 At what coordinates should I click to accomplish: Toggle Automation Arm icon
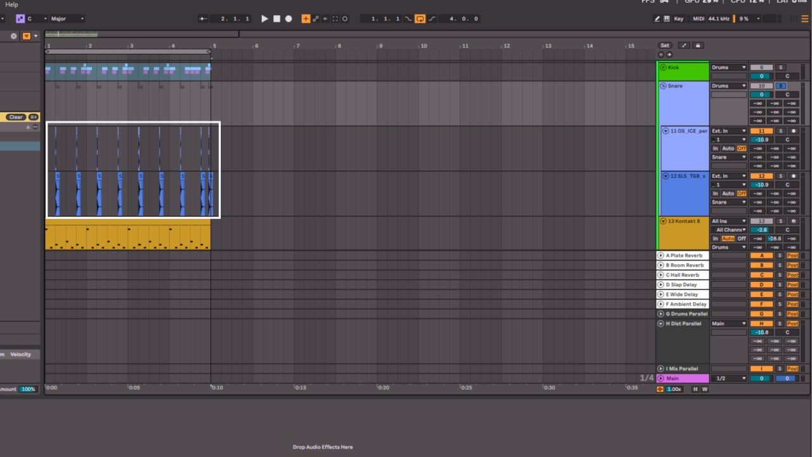pyautogui.click(x=316, y=19)
